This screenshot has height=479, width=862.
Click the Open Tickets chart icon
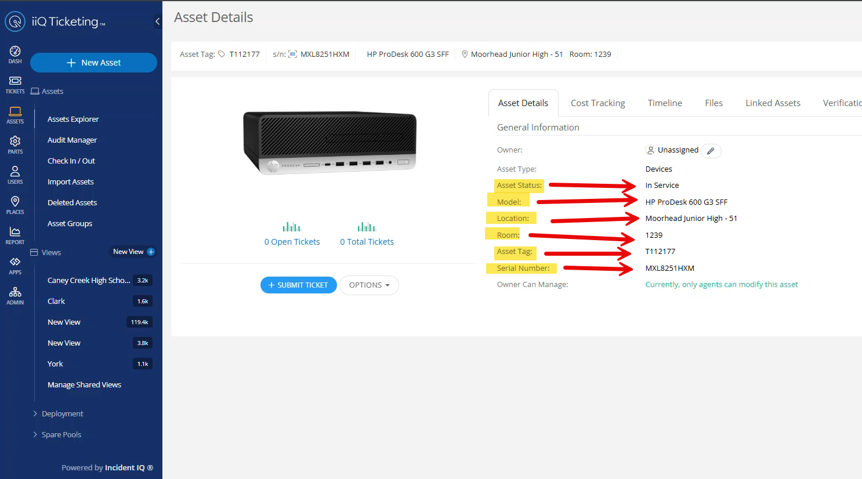click(292, 226)
